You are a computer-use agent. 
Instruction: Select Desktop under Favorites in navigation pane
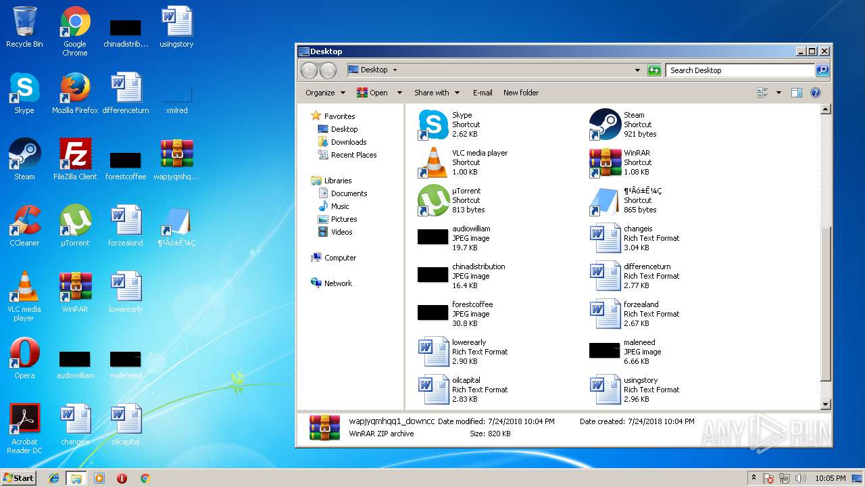coord(337,129)
